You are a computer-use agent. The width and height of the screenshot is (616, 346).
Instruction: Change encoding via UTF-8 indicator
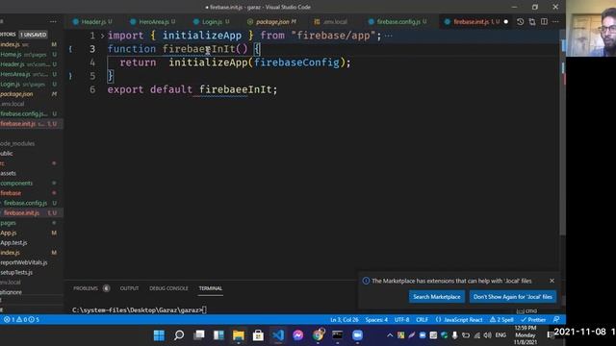(401, 320)
